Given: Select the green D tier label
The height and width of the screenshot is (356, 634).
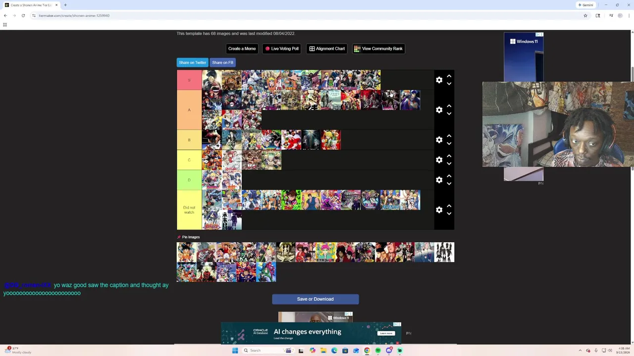Looking at the screenshot, I should (x=189, y=180).
